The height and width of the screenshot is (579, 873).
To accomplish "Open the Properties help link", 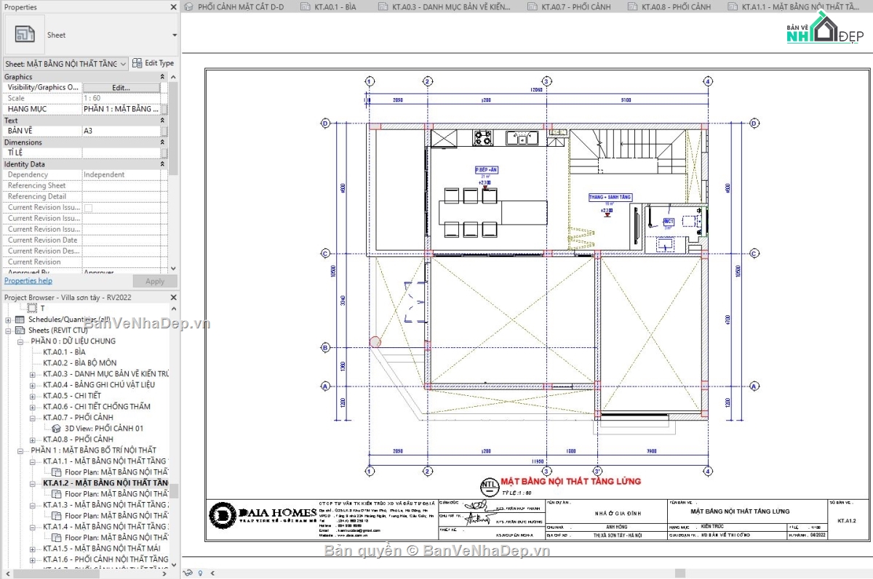I will (28, 281).
